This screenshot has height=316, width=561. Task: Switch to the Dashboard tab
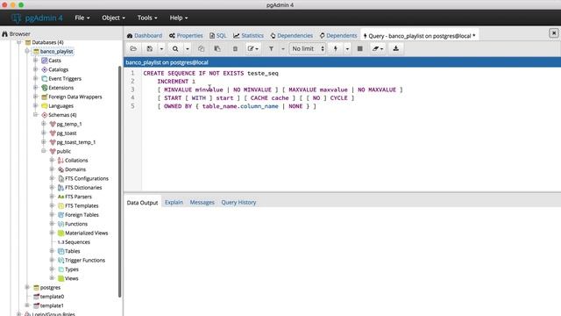[x=145, y=35]
